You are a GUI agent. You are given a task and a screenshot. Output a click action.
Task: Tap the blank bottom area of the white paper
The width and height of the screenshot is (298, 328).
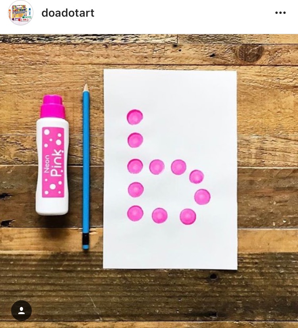pos(170,247)
